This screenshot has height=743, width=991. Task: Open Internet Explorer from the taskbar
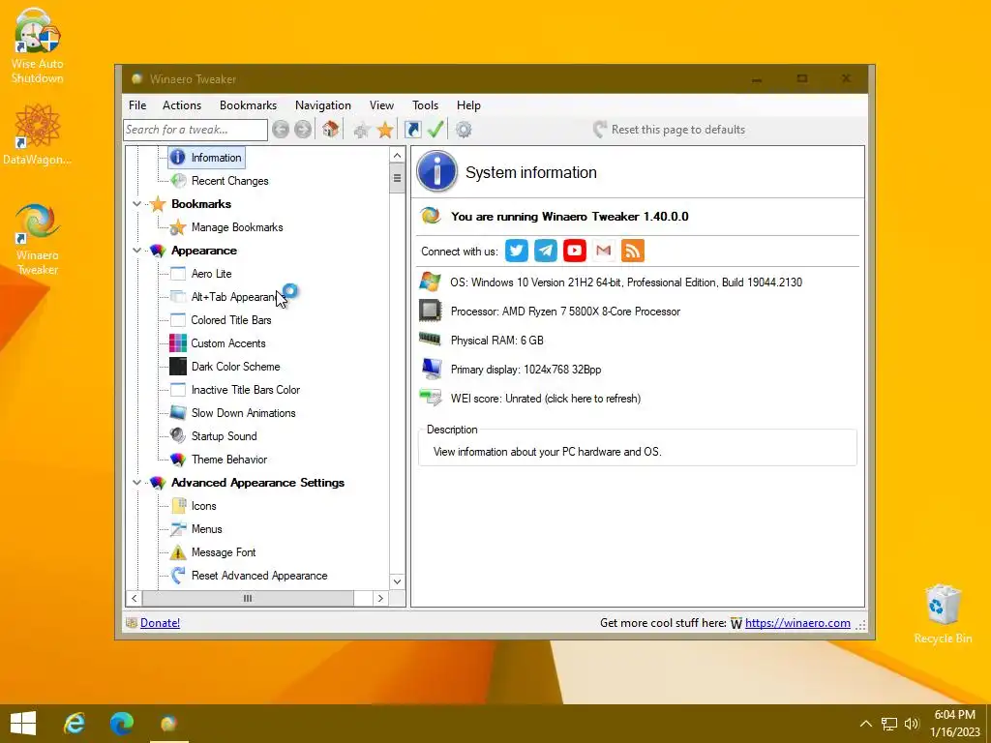click(74, 724)
